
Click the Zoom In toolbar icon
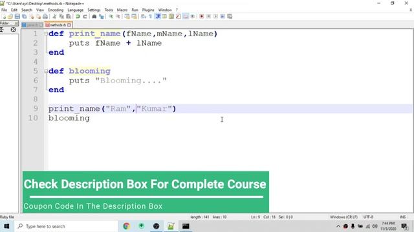point(111,16)
